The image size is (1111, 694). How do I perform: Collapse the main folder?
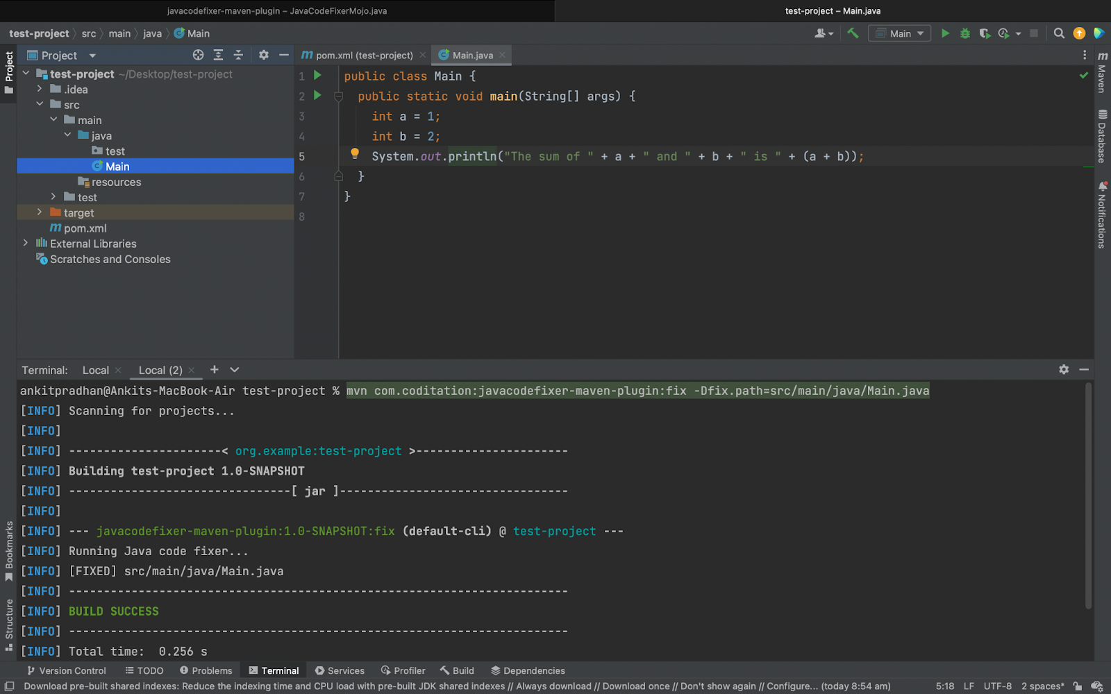(53, 119)
